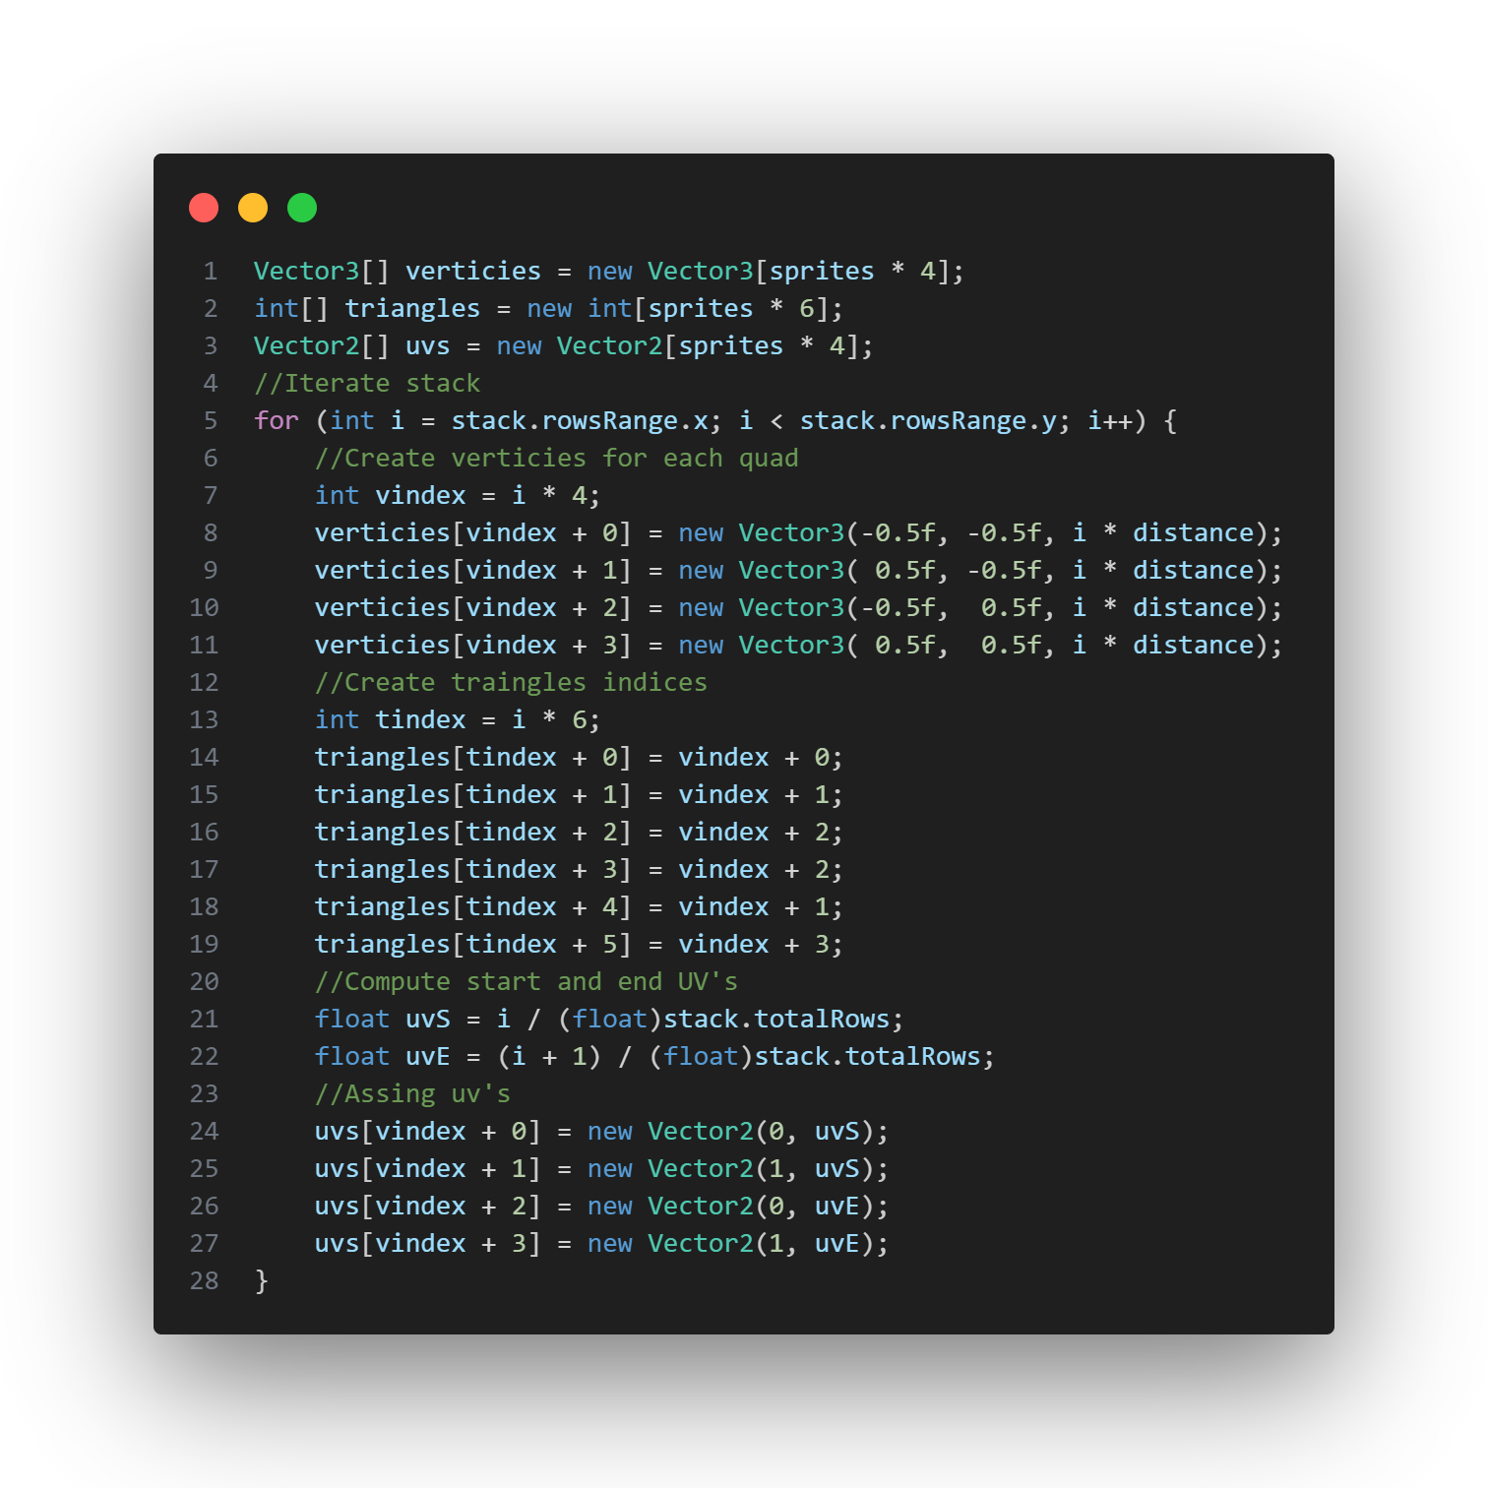The image size is (1488, 1488).
Task: Click 'uvs[vindex + 2]' on line 26
Action: coord(428,1206)
